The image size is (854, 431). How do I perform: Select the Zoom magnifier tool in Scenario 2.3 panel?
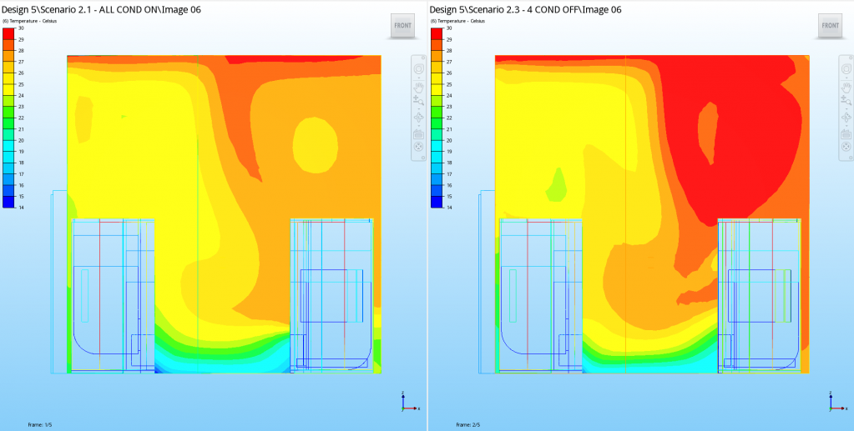(x=846, y=100)
